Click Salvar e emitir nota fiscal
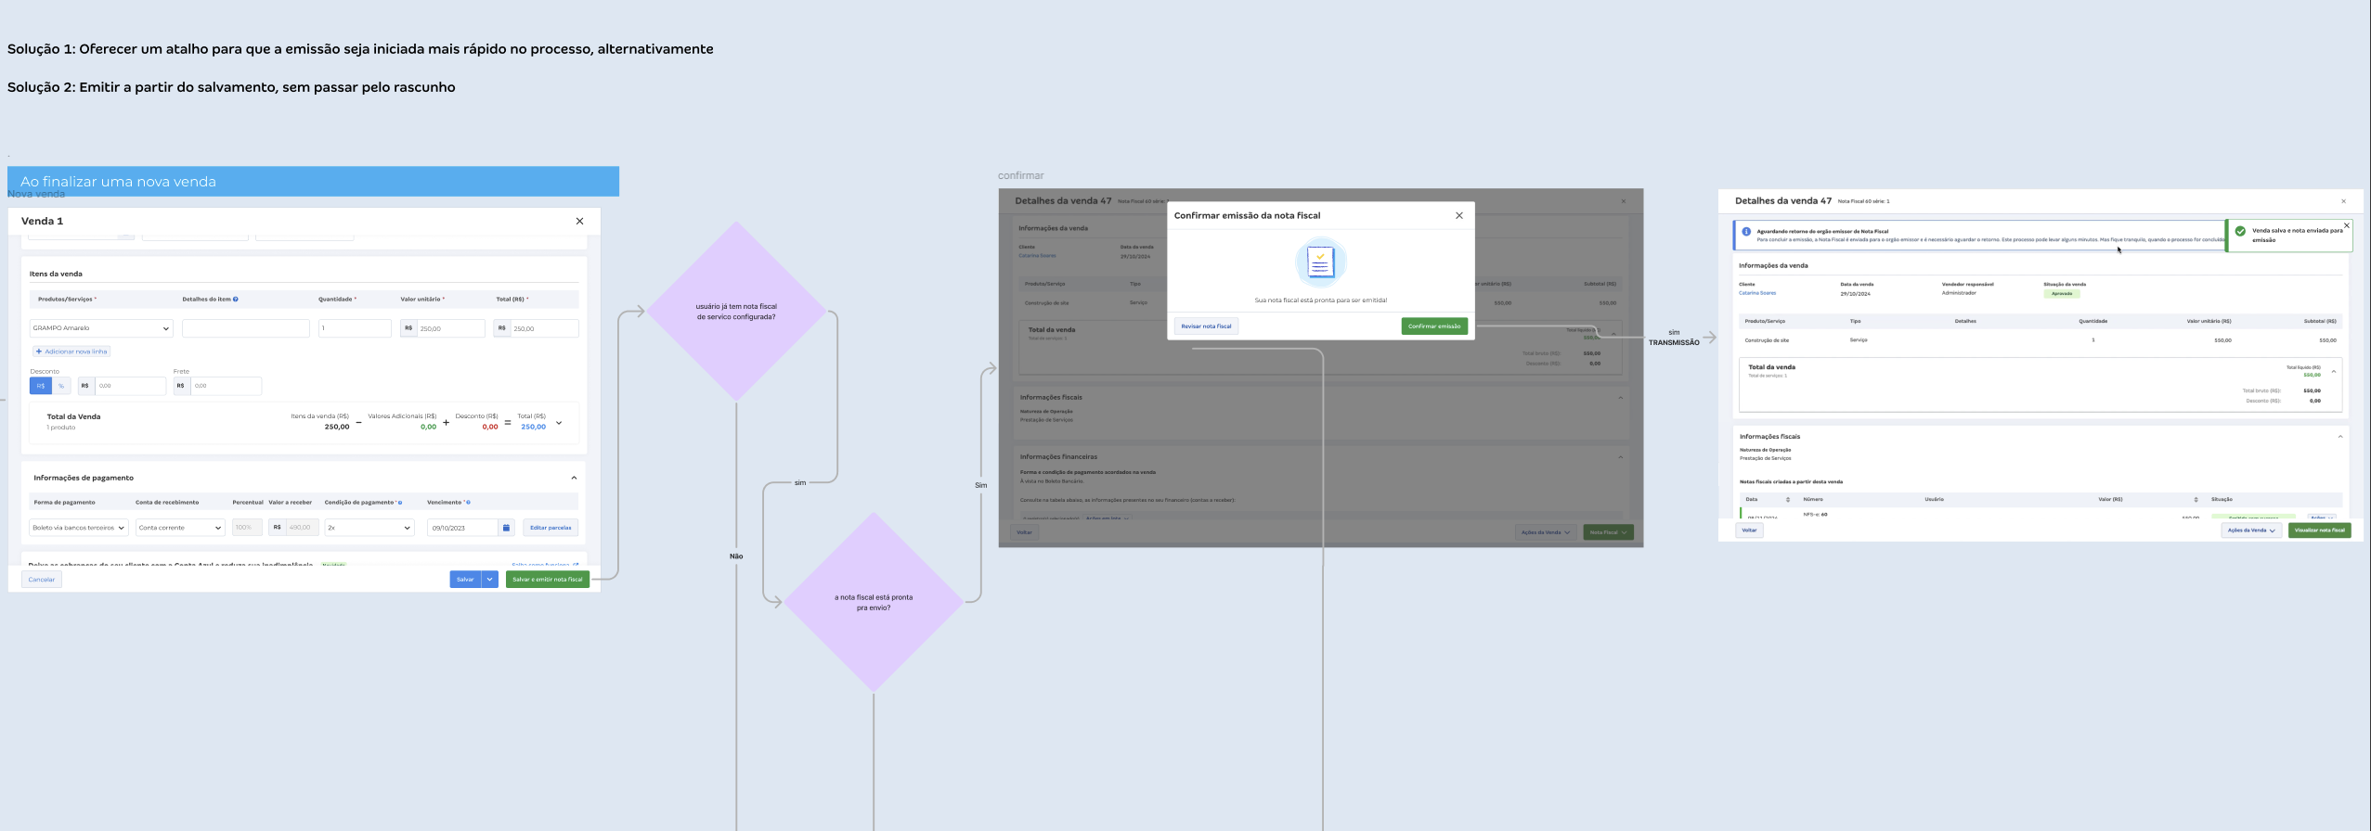The width and height of the screenshot is (2371, 831). 548,580
